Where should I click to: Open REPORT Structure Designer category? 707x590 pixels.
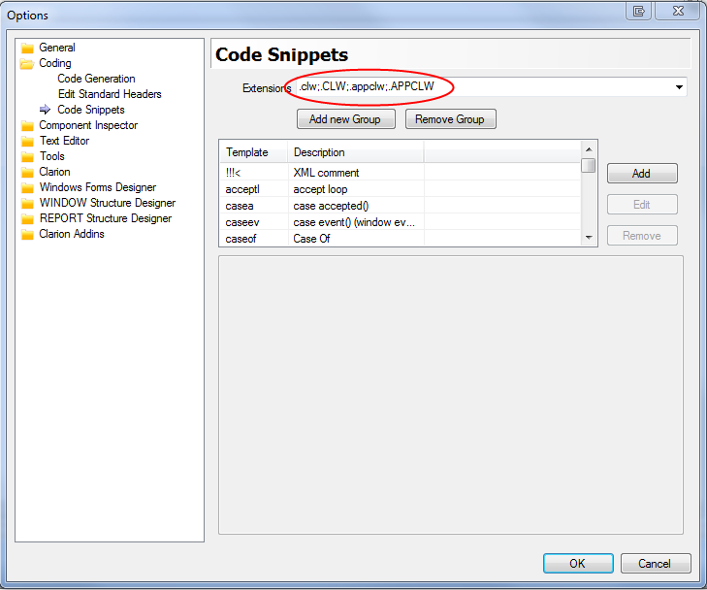click(105, 218)
